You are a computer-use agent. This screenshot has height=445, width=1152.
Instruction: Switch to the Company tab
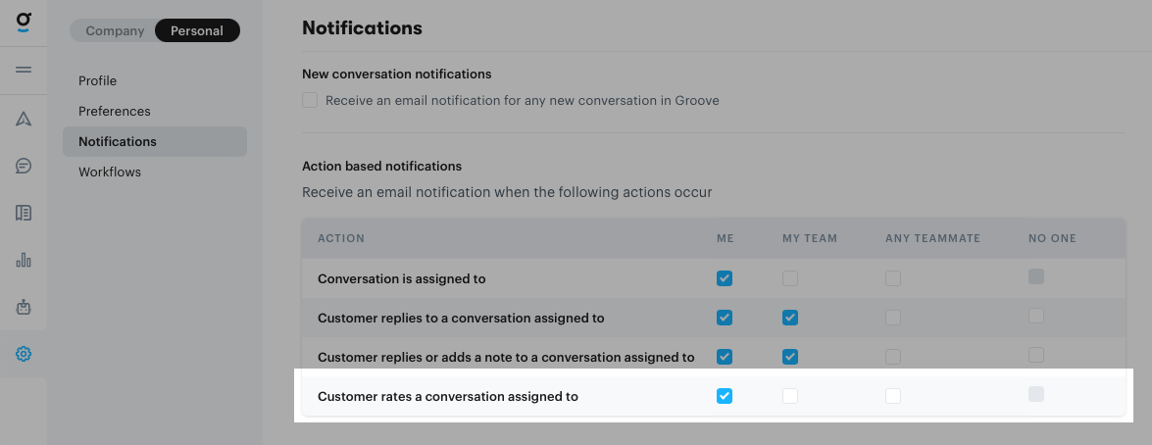115,30
